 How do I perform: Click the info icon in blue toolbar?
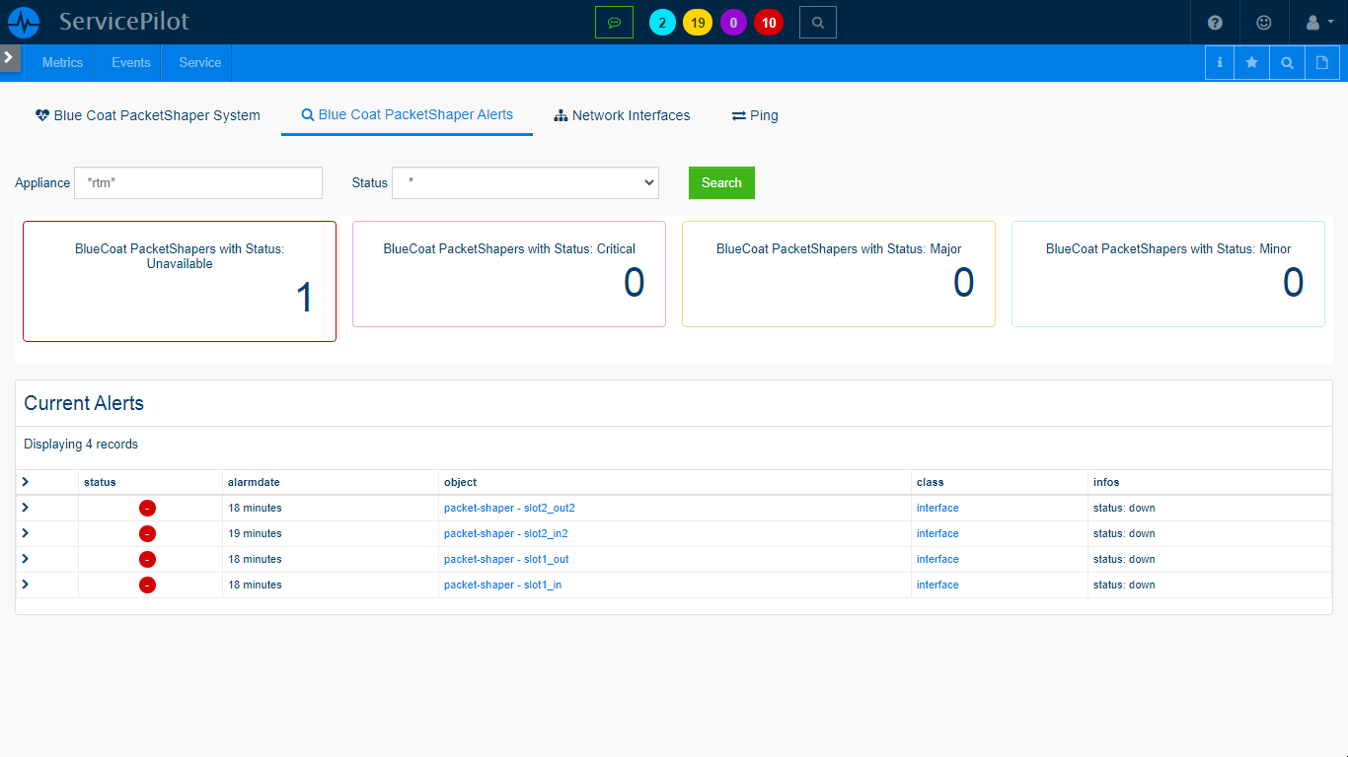pyautogui.click(x=1220, y=63)
